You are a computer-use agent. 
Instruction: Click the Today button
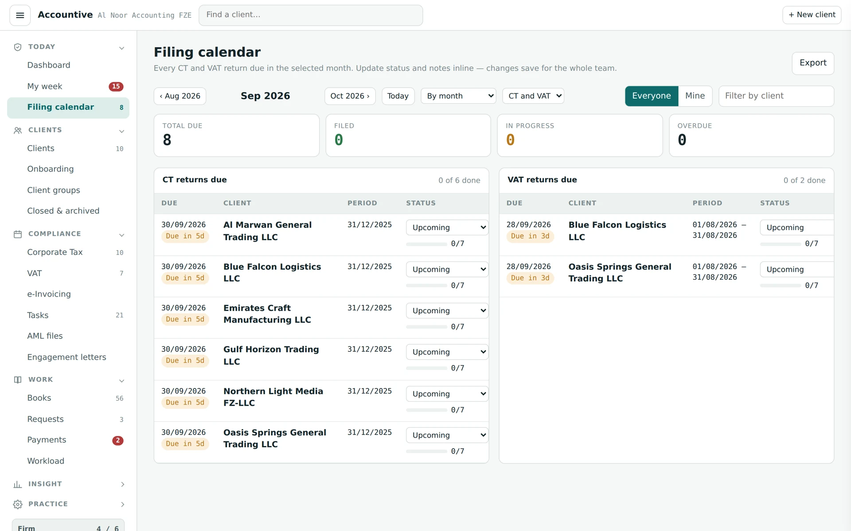[x=398, y=96]
